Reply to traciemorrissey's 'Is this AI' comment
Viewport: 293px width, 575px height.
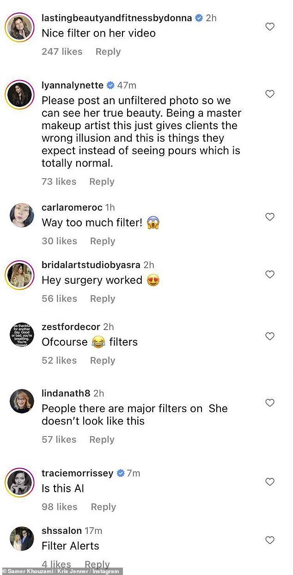click(x=103, y=507)
